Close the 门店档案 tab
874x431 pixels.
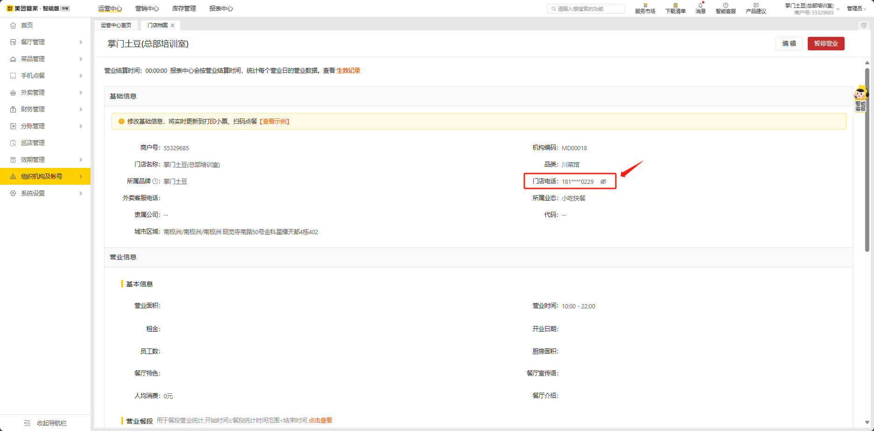[x=172, y=25]
